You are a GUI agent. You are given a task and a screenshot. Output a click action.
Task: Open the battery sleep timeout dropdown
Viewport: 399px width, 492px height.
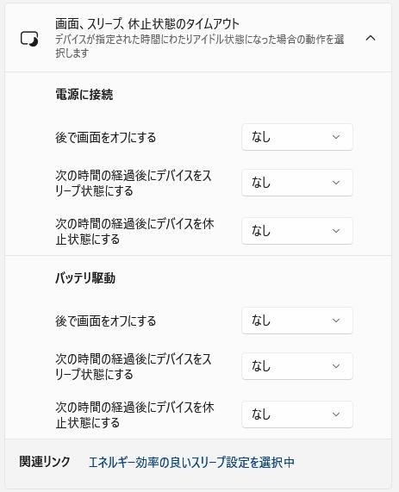(297, 366)
